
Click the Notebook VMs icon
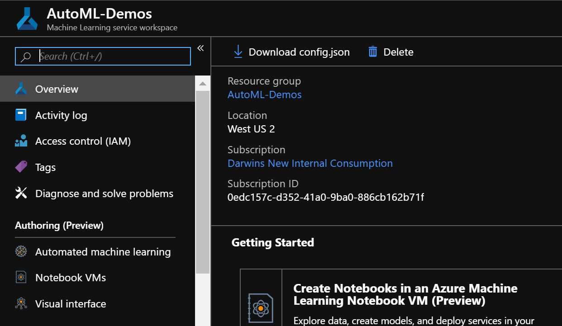click(x=21, y=278)
